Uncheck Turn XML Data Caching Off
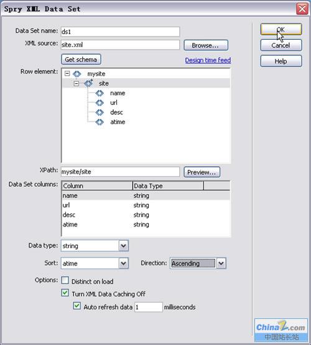Image resolution: width=311 pixels, height=345 pixels. (65, 293)
